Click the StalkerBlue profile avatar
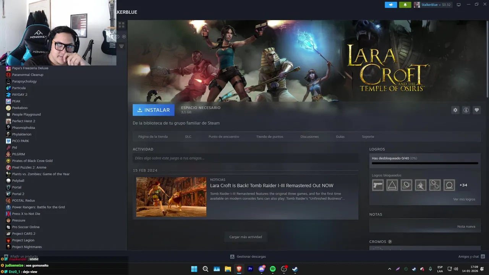 click(x=417, y=5)
